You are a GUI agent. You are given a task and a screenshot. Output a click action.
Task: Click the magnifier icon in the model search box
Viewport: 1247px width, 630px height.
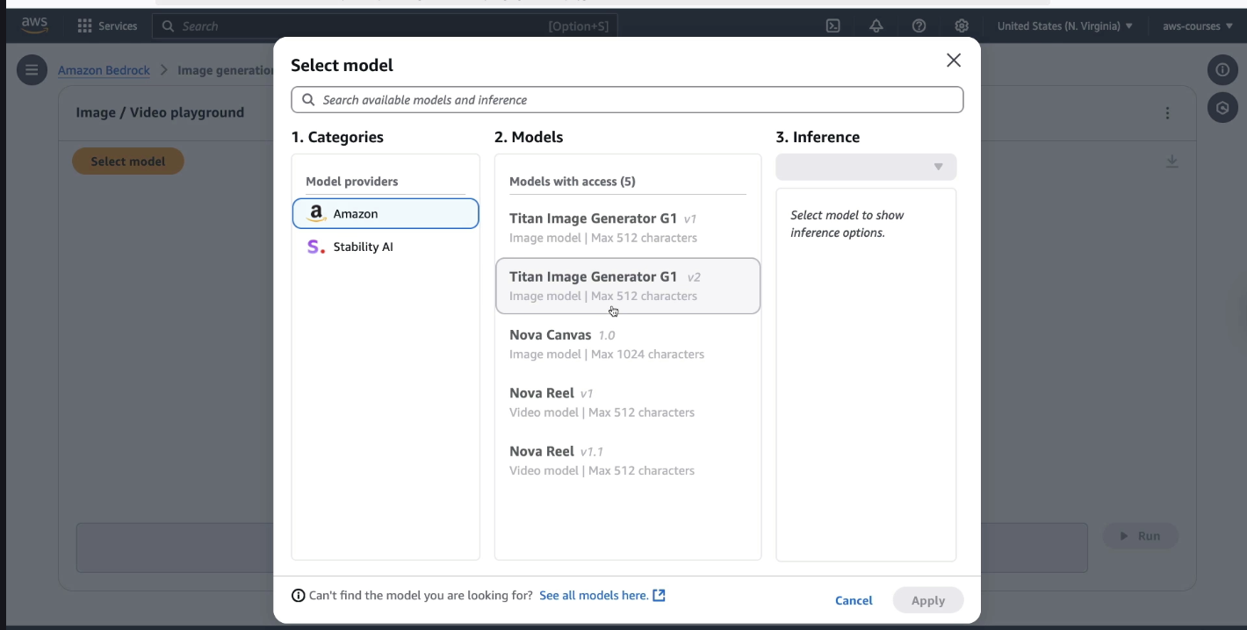(x=308, y=100)
